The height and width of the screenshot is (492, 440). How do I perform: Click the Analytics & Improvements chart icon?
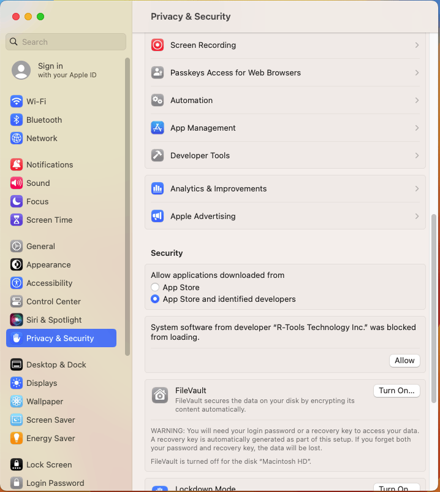[x=157, y=189]
